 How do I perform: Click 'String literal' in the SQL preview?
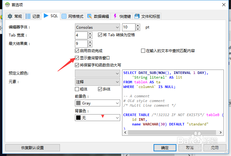[150, 77]
